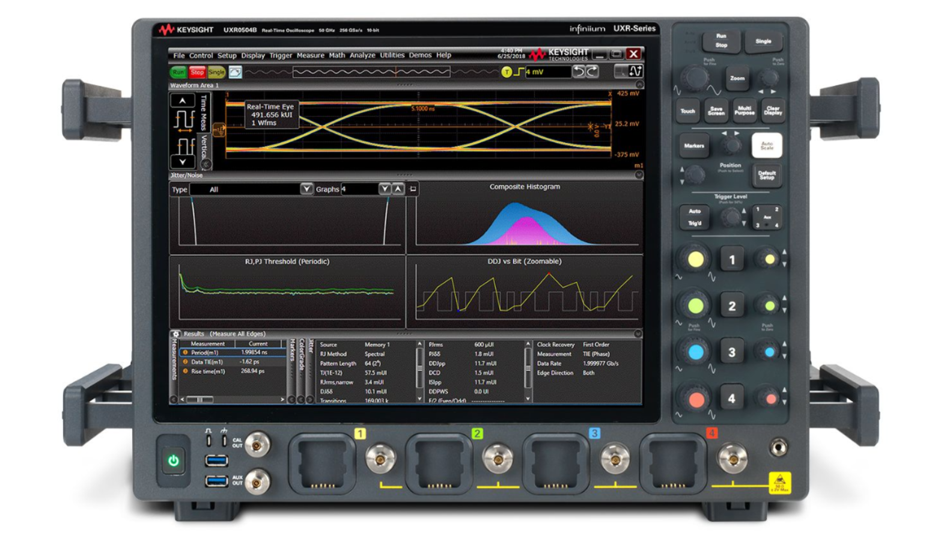Click the trigger edge icon beside the 4 mV field

(x=518, y=72)
